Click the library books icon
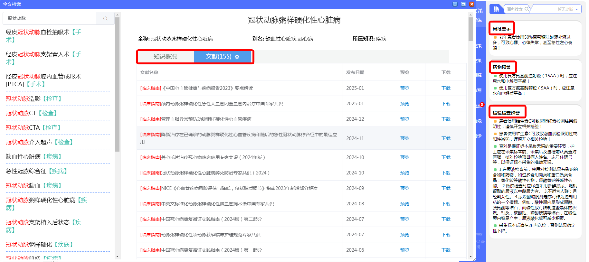The width and height of the screenshot is (589, 262). click(x=496, y=9)
